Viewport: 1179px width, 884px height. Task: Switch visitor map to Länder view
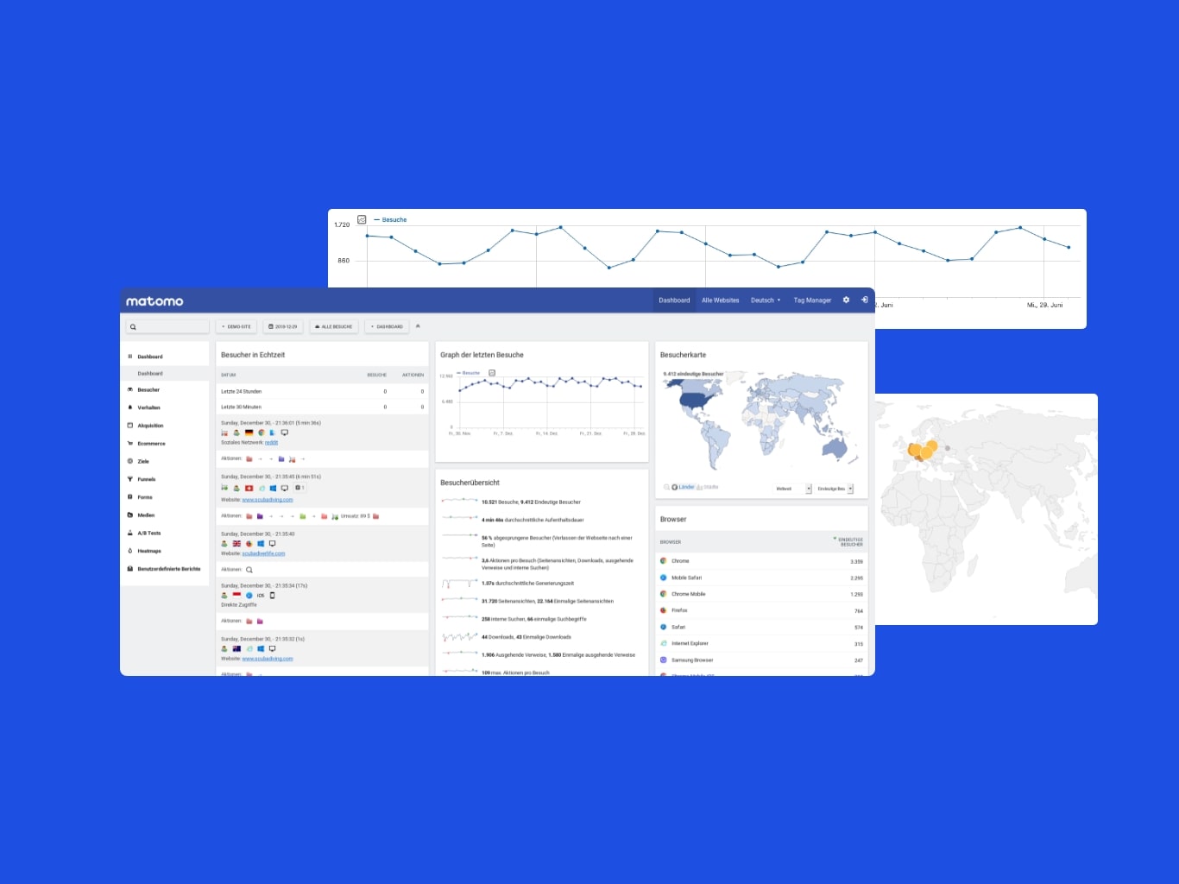685,488
